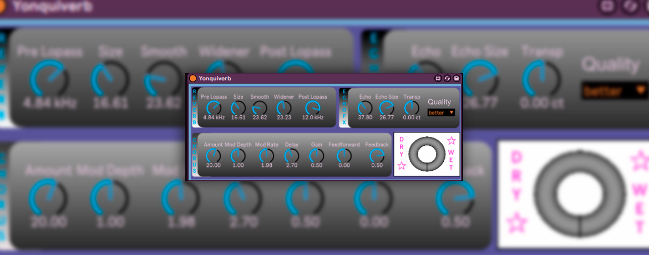This screenshot has height=255, width=649.
Task: Open the Quality dropdown set to better
Action: pyautogui.click(x=441, y=113)
